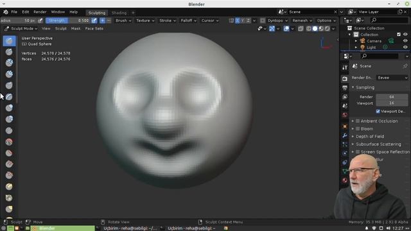Viewport: 411px width, 231px height.
Task: Select the Clay brush tool
Action: [9, 63]
